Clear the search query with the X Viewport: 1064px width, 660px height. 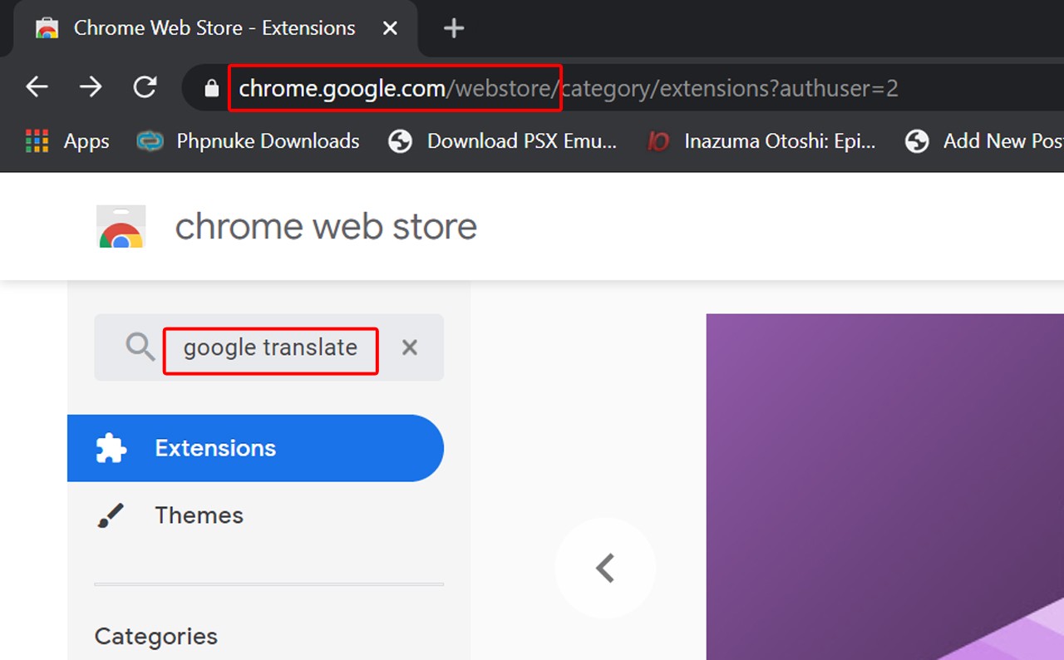(409, 347)
